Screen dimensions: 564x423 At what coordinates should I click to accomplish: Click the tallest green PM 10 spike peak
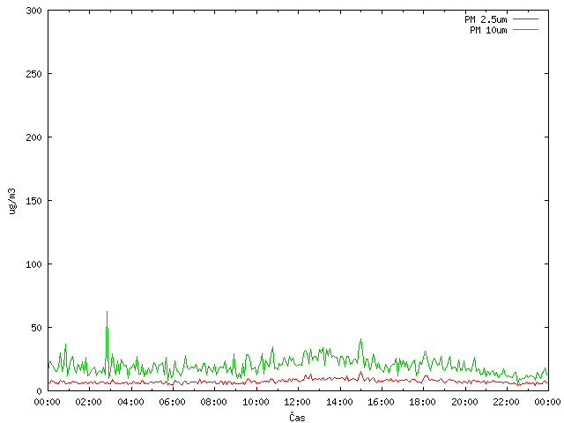click(x=107, y=312)
